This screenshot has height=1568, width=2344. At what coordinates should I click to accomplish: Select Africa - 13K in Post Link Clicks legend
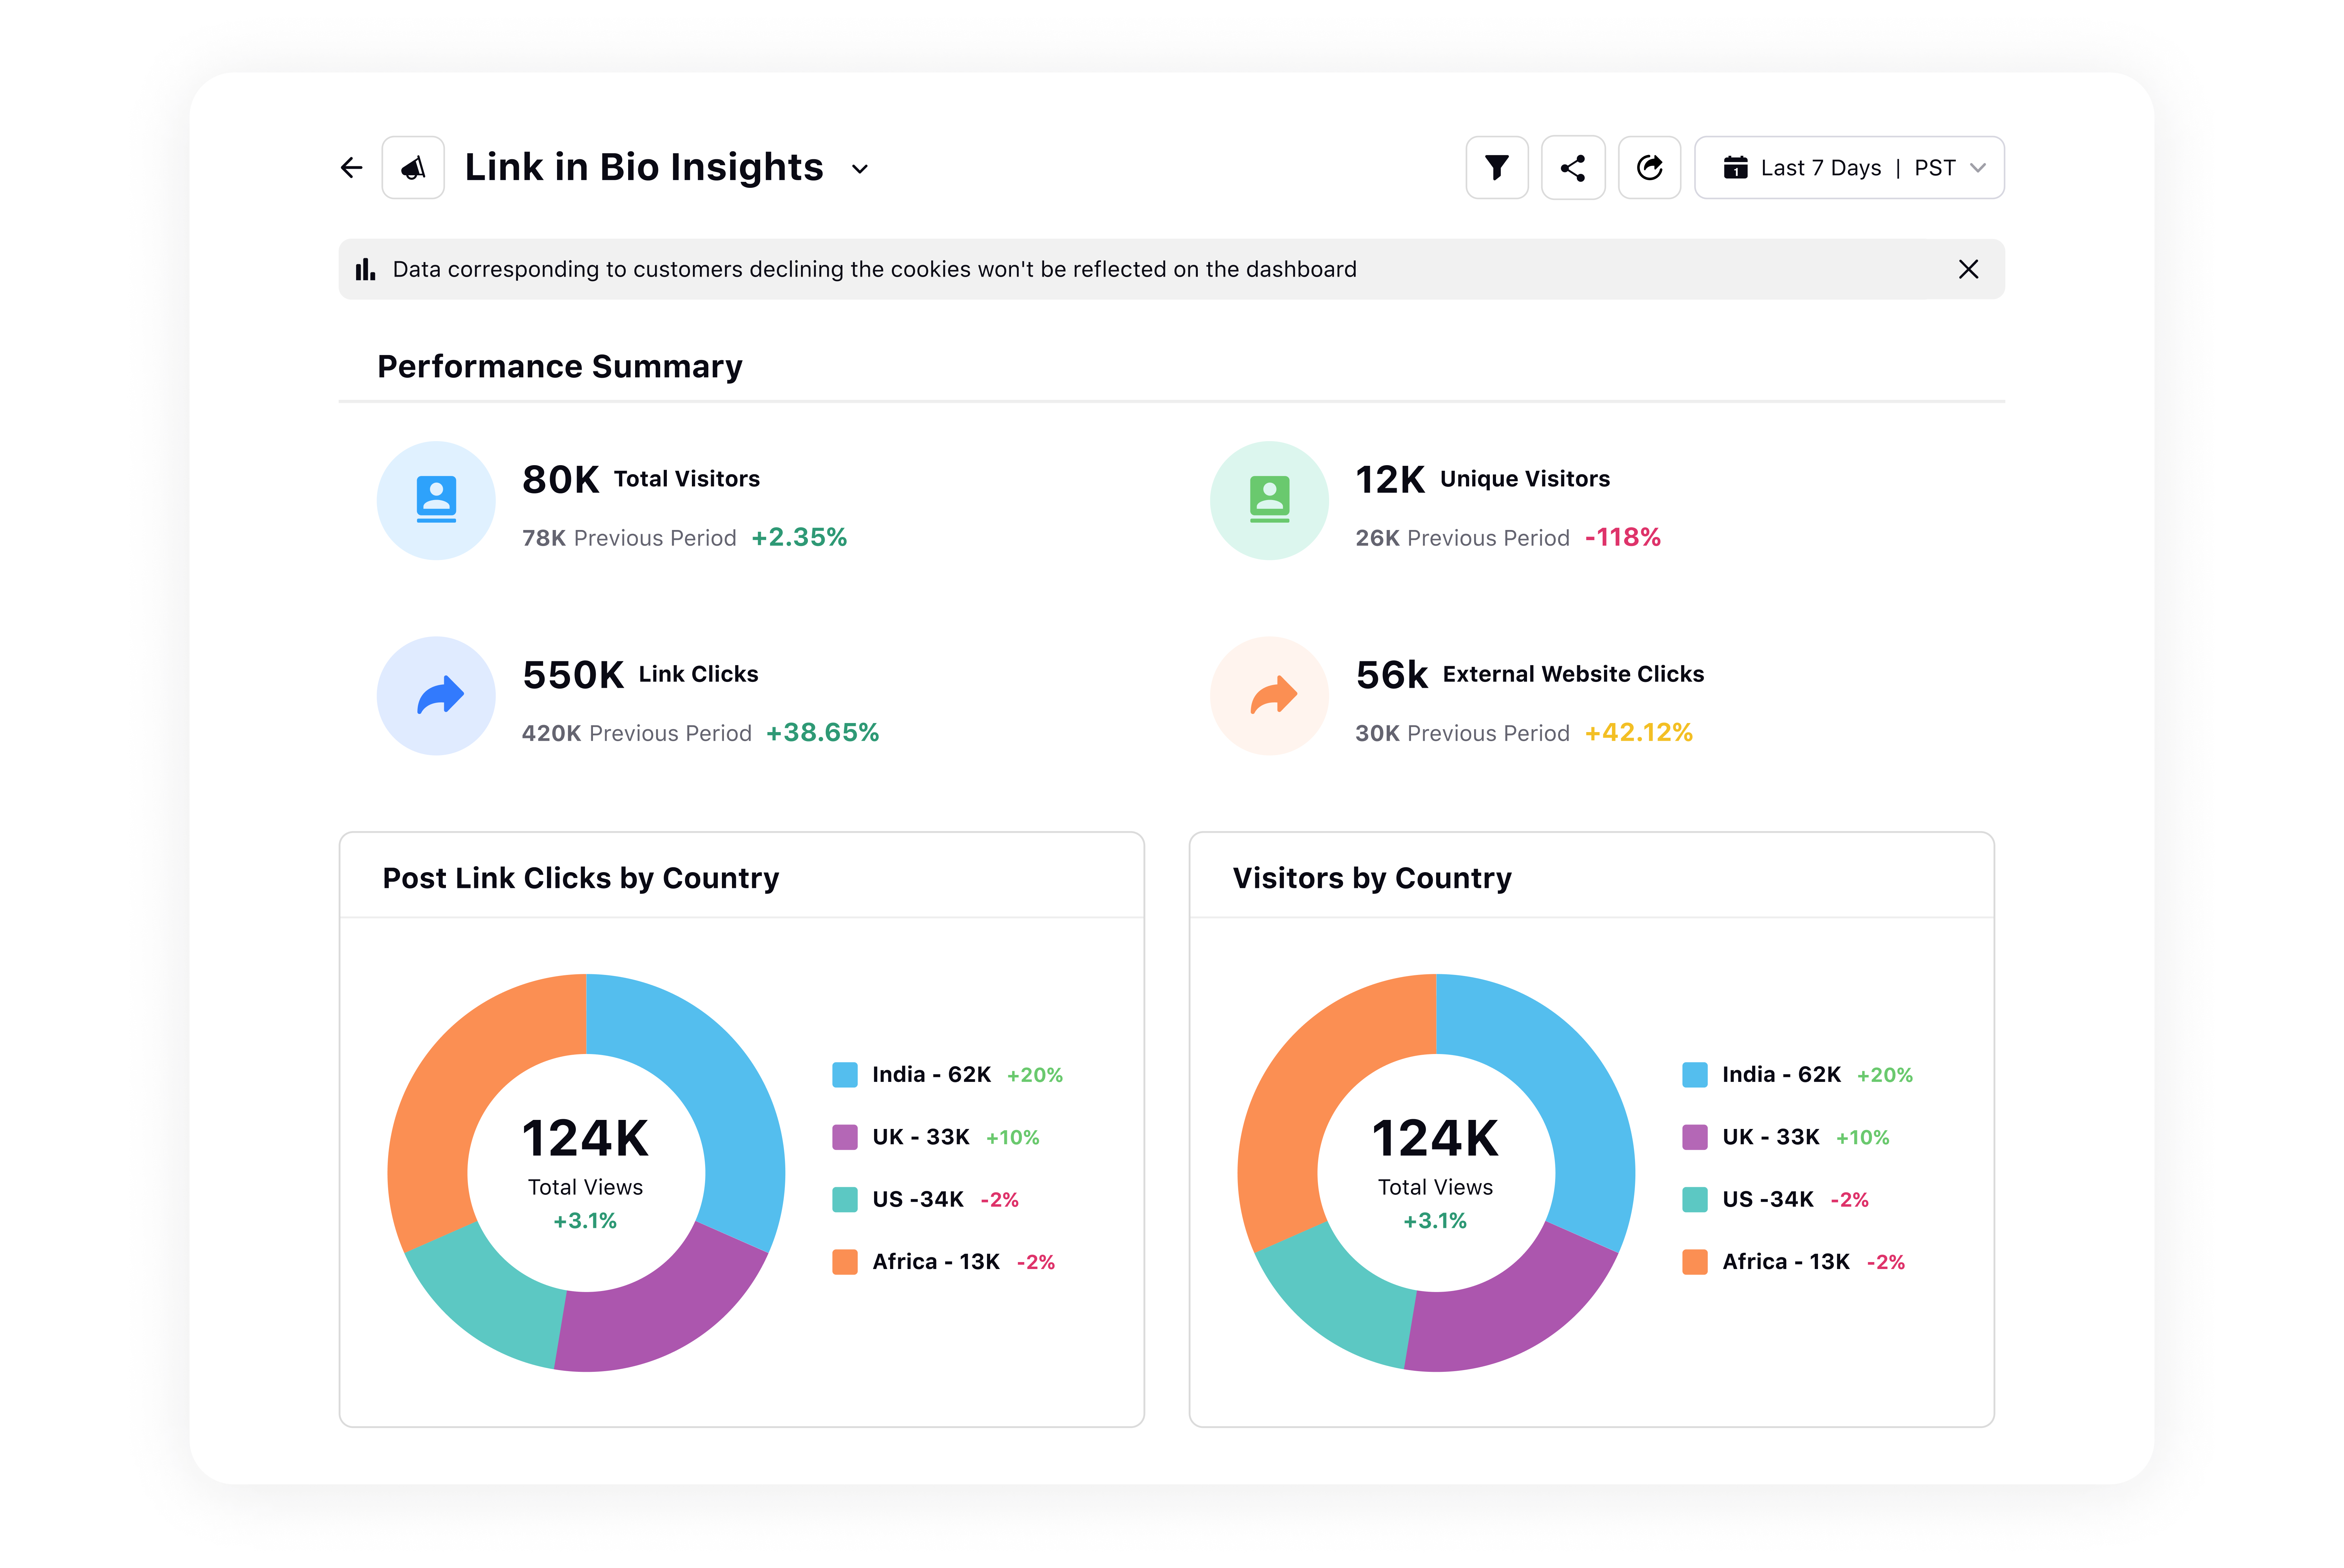pyautogui.click(x=935, y=1262)
